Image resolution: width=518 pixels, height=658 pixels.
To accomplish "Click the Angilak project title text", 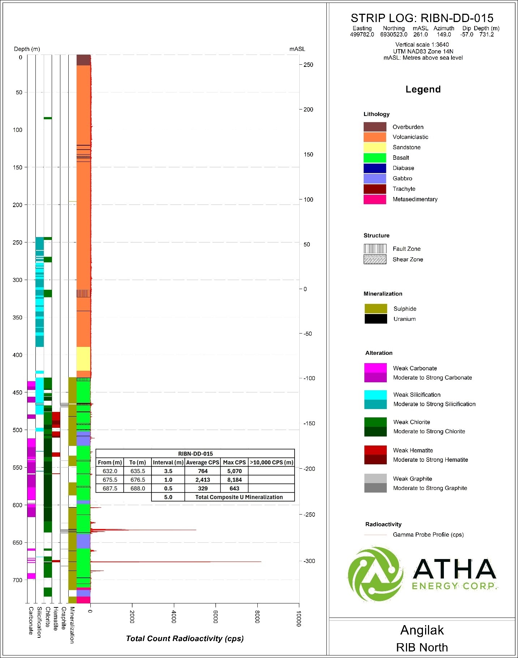I will (422, 630).
